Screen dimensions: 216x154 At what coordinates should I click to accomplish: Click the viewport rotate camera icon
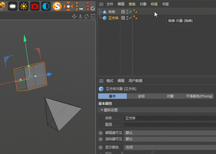click(x=86, y=17)
